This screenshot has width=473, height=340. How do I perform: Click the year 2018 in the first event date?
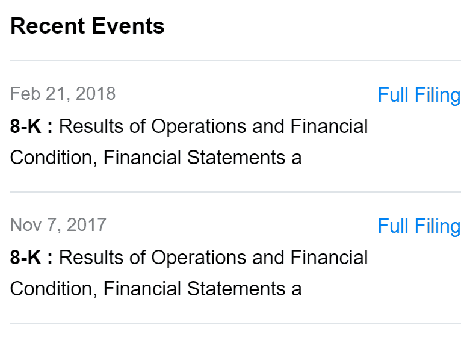[96, 94]
